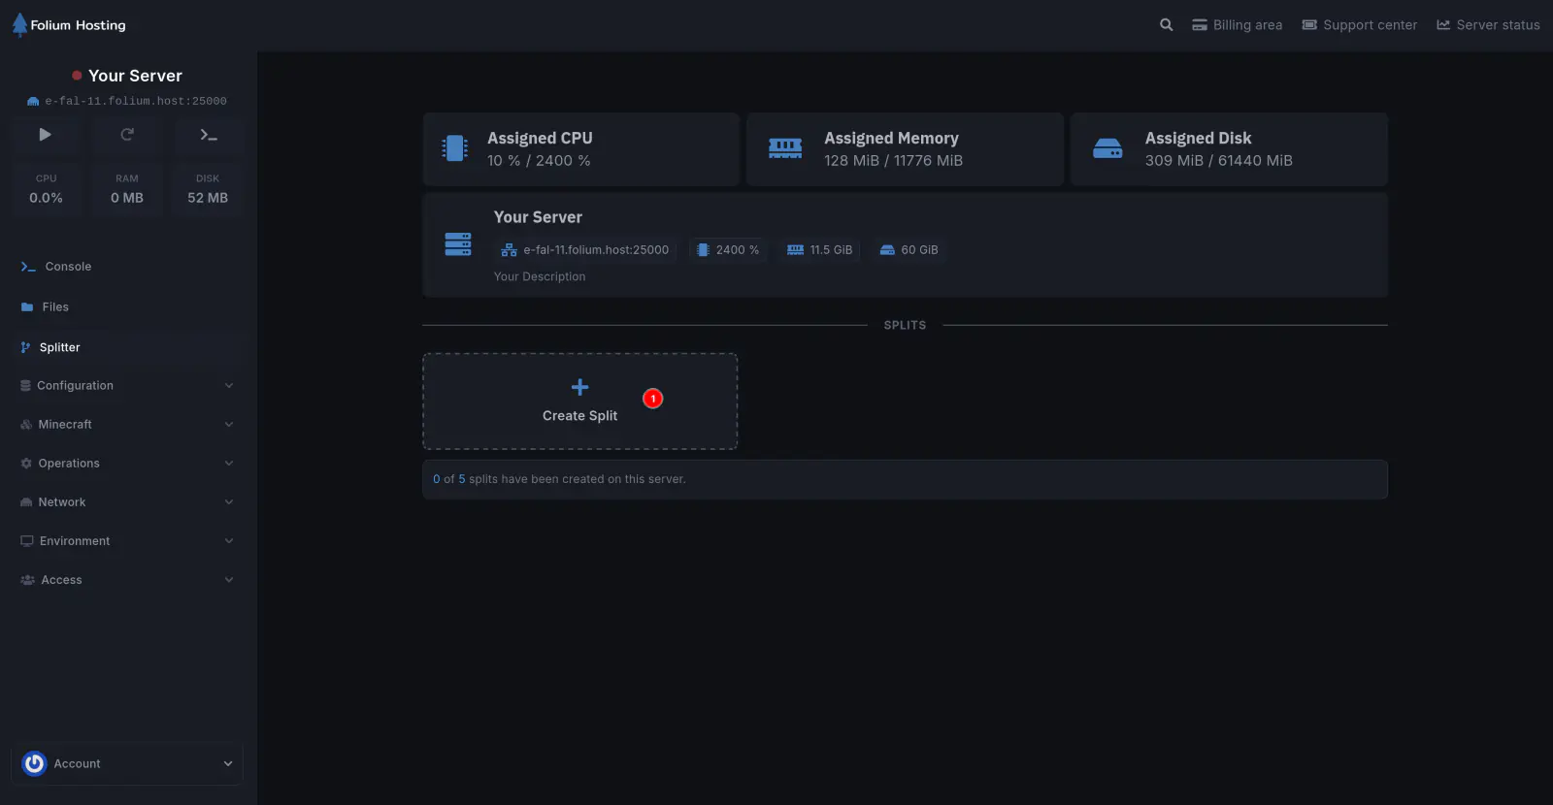The width and height of the screenshot is (1553, 805).
Task: Click the red notification badge
Action: pyautogui.click(x=653, y=399)
